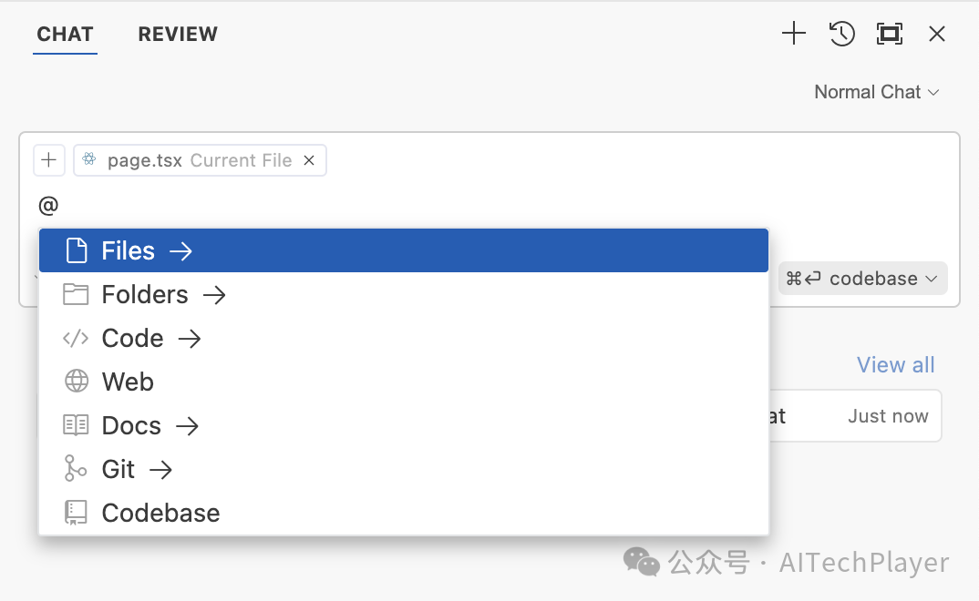The width and height of the screenshot is (979, 601).
Task: Start a new chat with plus icon
Action: (x=794, y=35)
